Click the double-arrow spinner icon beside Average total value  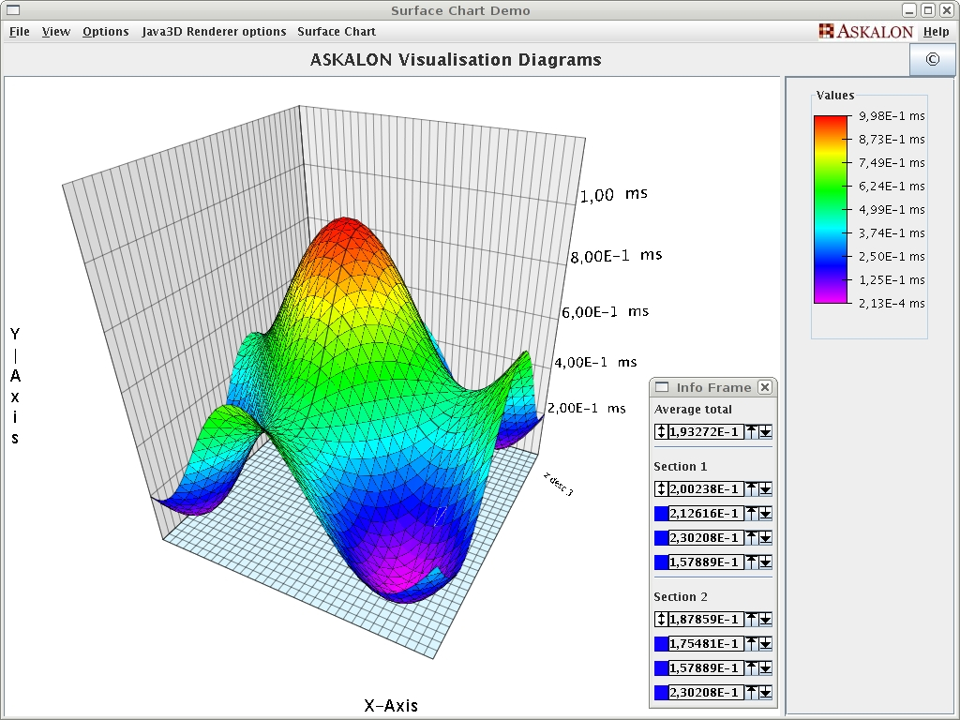tap(662, 431)
